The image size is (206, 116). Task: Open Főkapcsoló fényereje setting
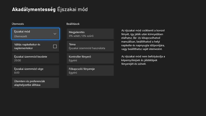click(90, 71)
